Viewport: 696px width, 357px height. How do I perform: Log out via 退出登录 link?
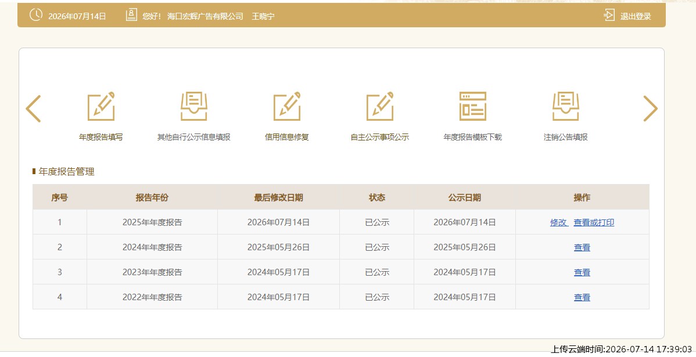pyautogui.click(x=636, y=16)
